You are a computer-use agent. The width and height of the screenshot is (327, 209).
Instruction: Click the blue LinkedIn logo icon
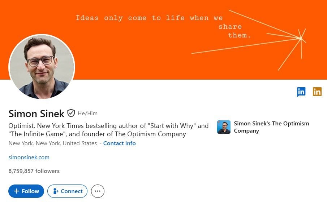point(301,92)
